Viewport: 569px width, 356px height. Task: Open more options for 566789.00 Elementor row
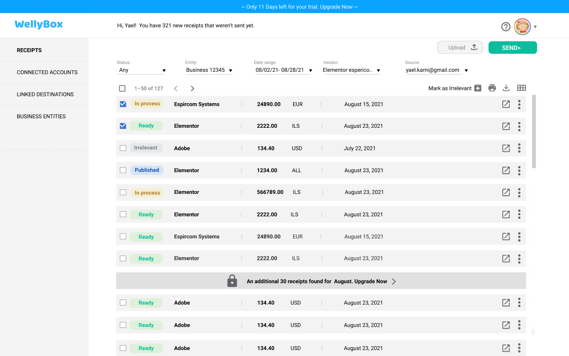click(x=519, y=192)
